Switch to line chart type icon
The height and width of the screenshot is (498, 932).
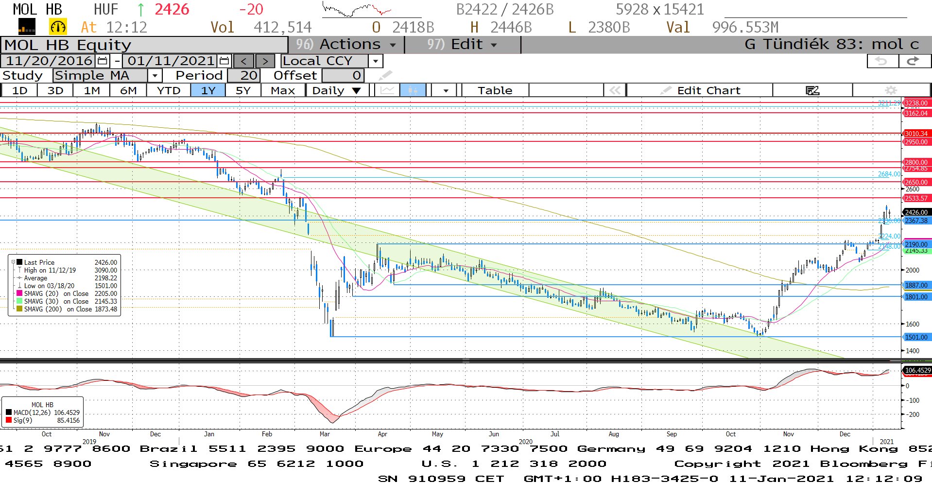(x=387, y=90)
